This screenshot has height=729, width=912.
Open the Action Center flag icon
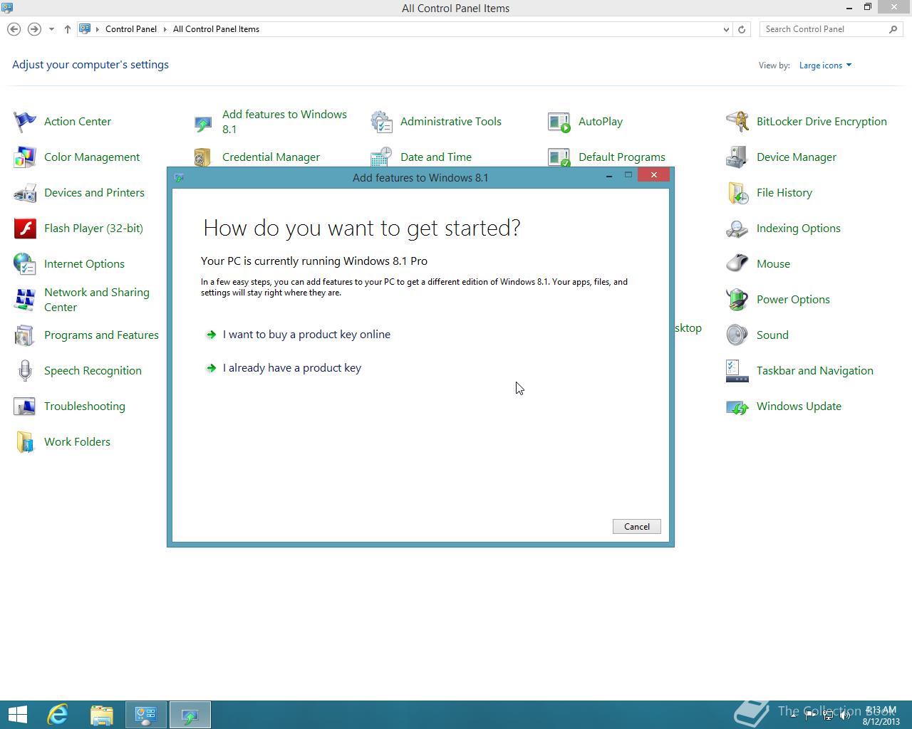click(x=25, y=122)
